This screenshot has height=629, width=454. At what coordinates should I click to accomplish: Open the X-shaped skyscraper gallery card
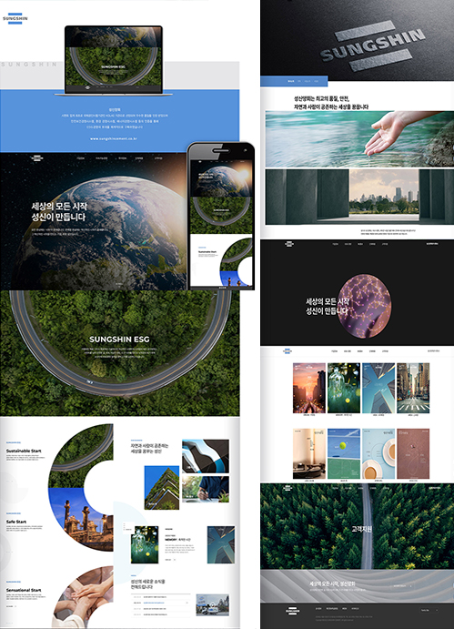coord(378,388)
